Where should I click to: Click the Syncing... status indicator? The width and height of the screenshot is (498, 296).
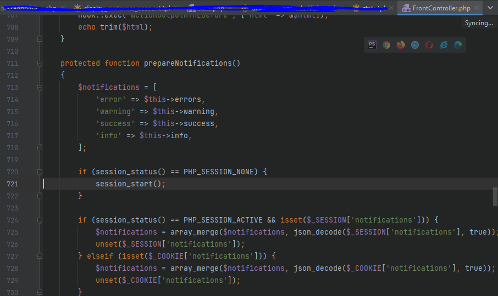(479, 23)
